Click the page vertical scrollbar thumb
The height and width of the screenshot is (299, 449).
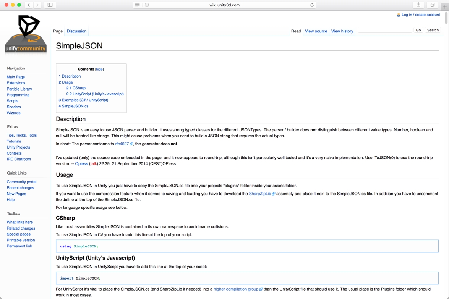click(x=446, y=18)
